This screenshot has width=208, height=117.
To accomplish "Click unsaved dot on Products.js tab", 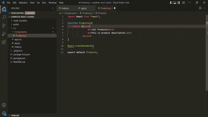I will 115,8.
